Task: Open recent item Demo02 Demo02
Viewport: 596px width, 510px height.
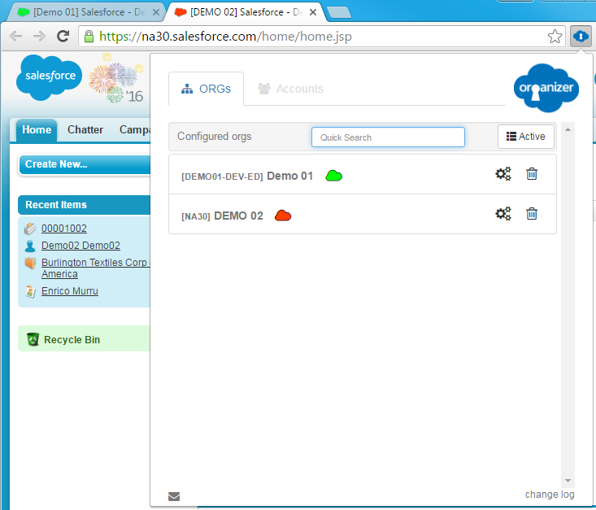Action: pyautogui.click(x=80, y=246)
